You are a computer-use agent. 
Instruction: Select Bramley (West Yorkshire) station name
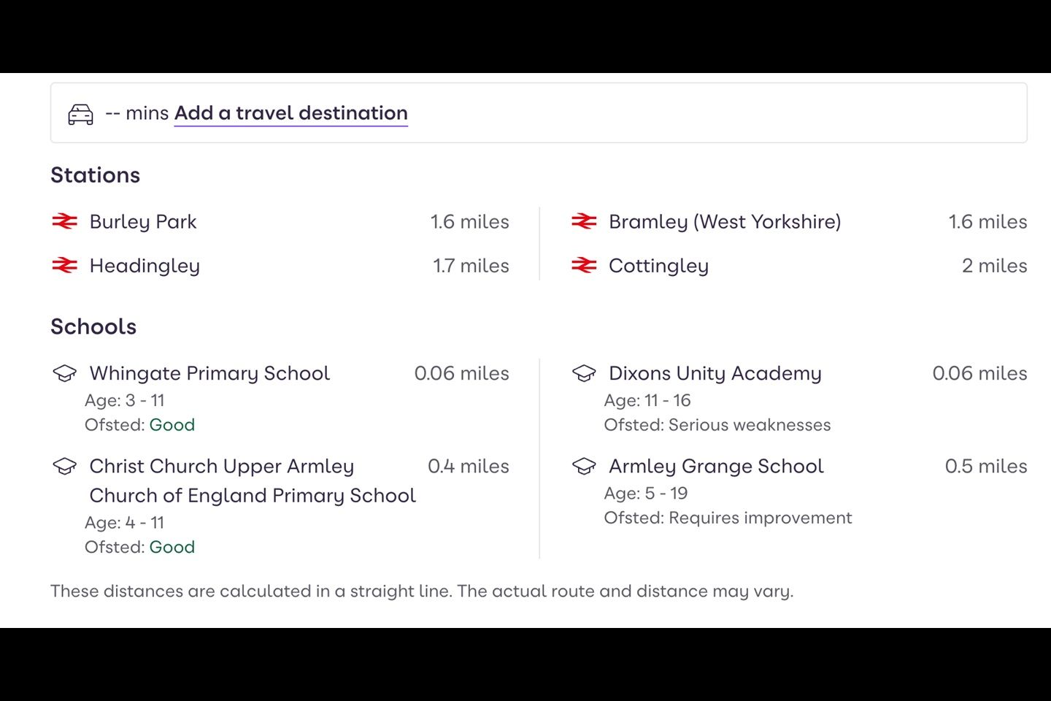(x=725, y=222)
